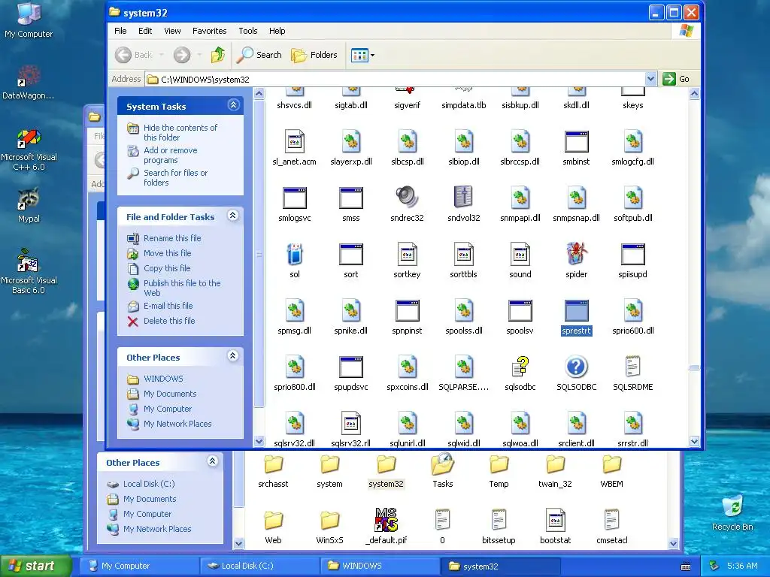Select the smss application icon
Screen dimensions: 770x577
(x=351, y=198)
